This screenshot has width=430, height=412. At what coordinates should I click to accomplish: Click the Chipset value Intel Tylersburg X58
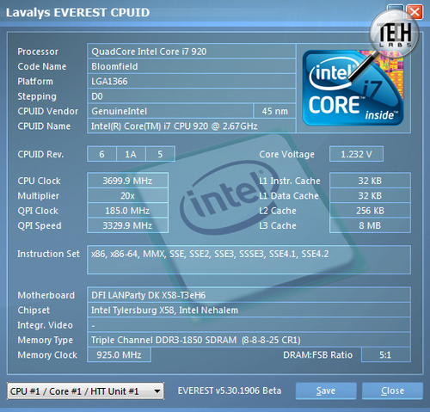249,310
